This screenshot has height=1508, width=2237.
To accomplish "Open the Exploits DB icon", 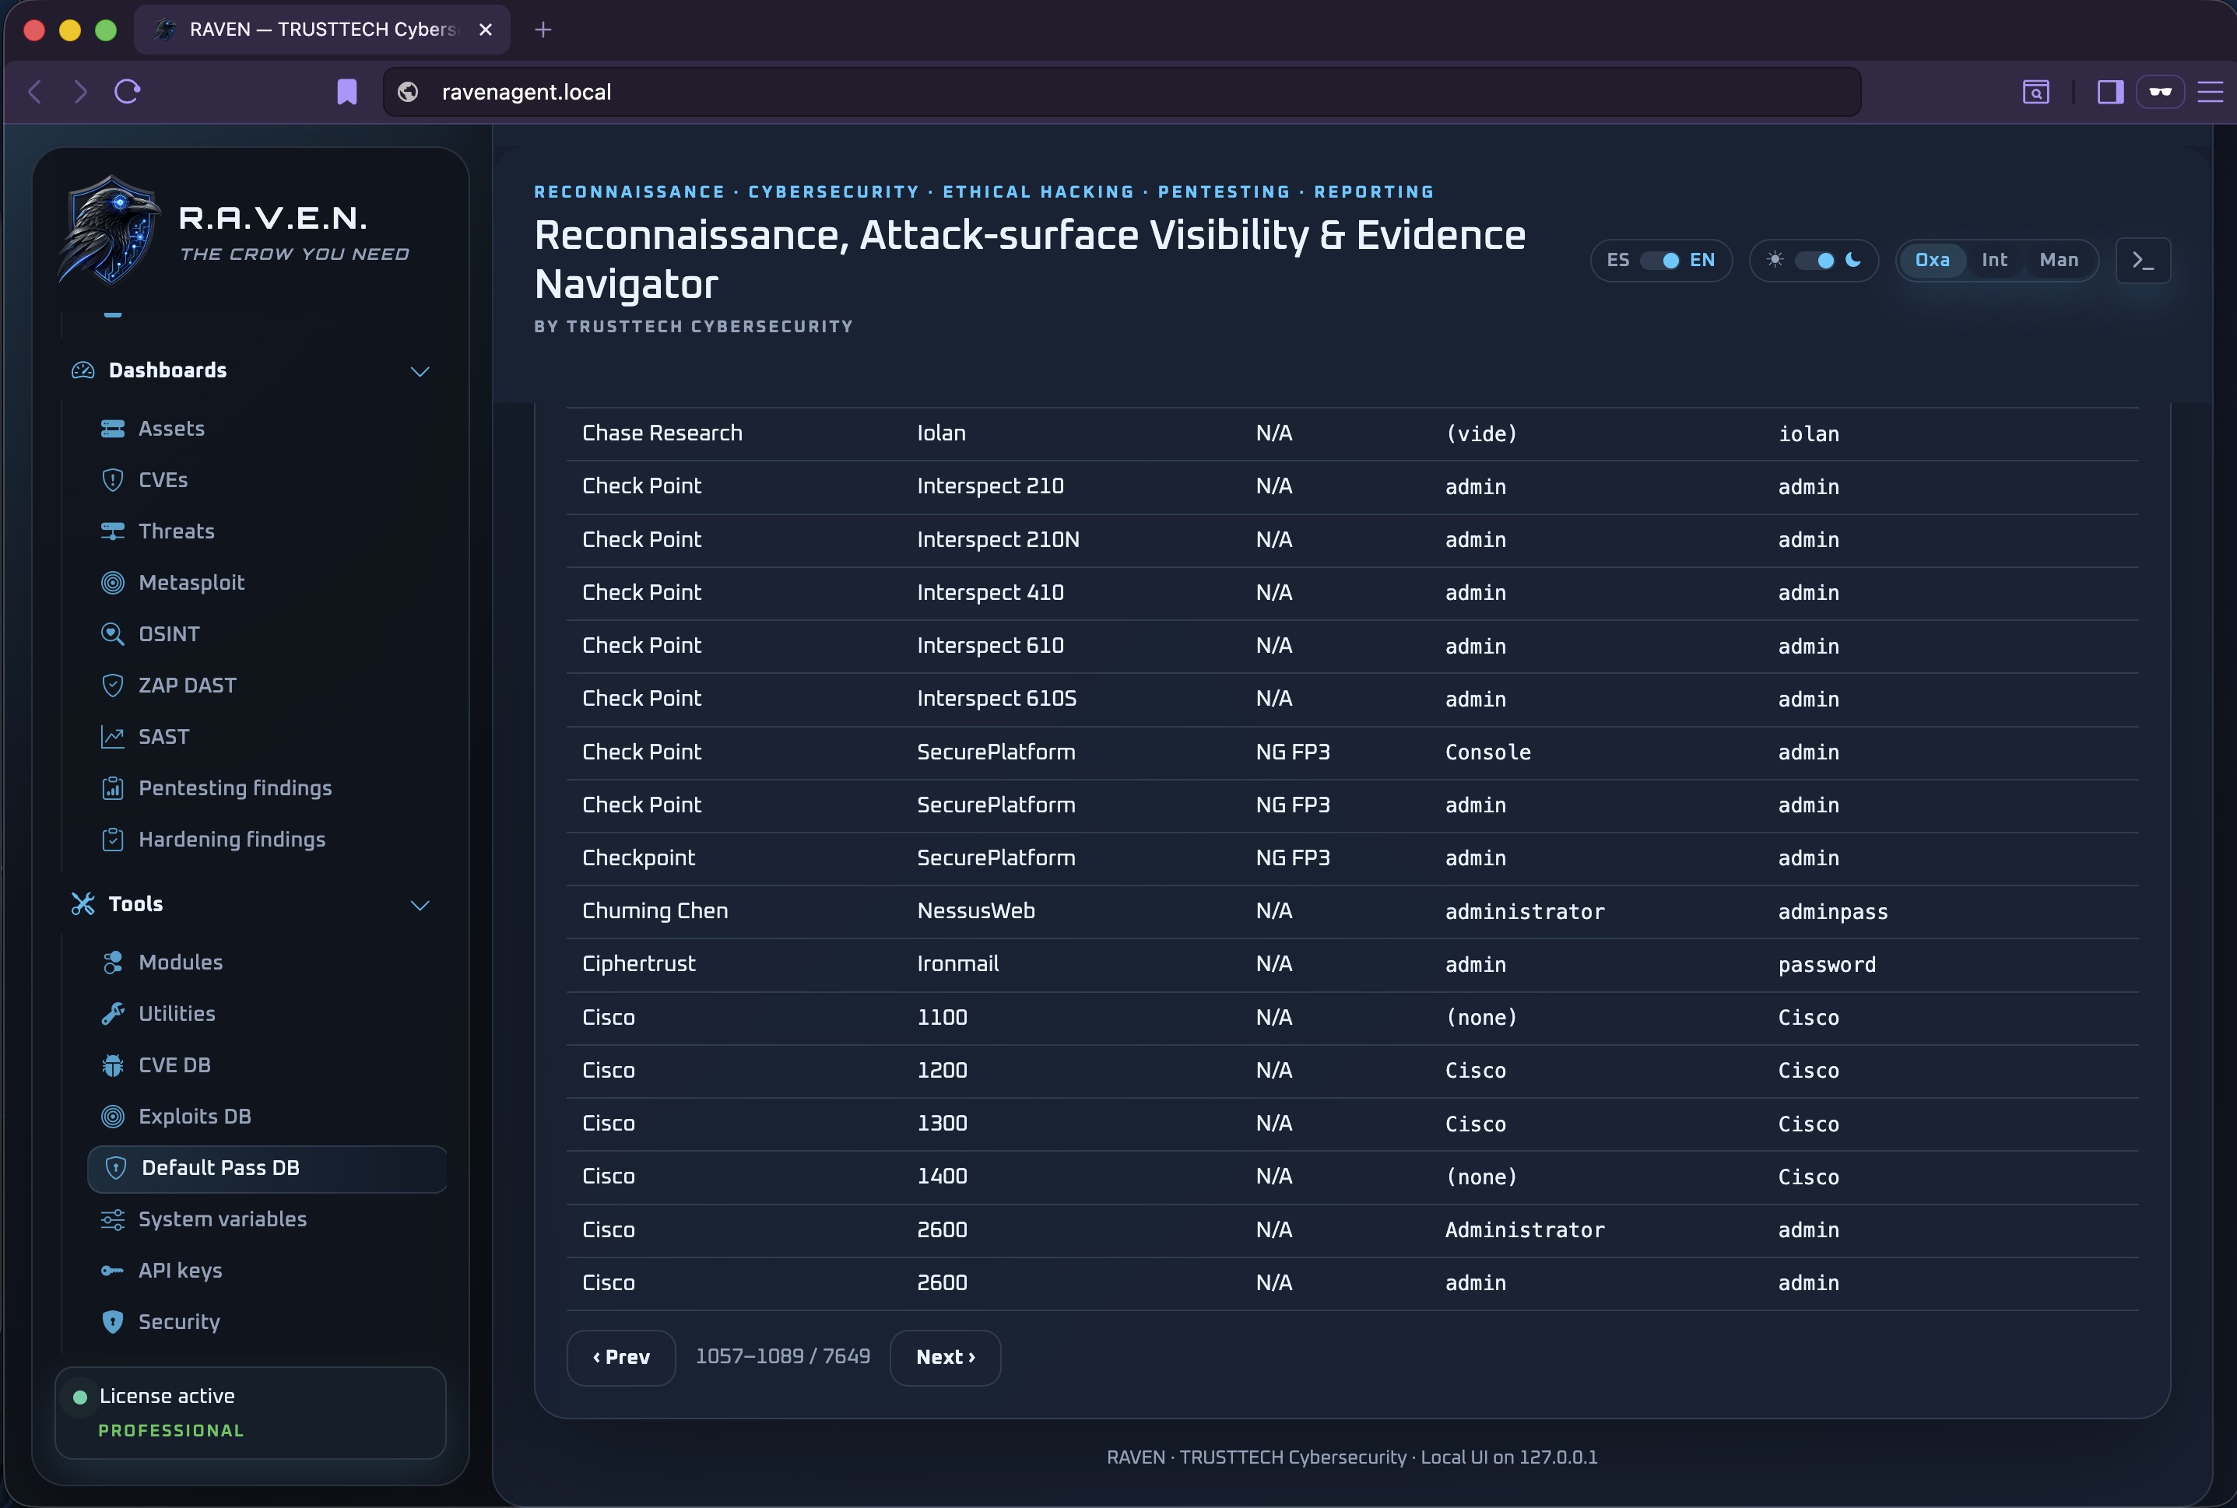I will [x=113, y=1117].
